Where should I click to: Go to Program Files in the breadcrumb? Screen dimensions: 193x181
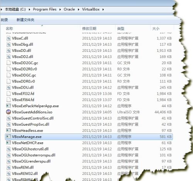45,9
